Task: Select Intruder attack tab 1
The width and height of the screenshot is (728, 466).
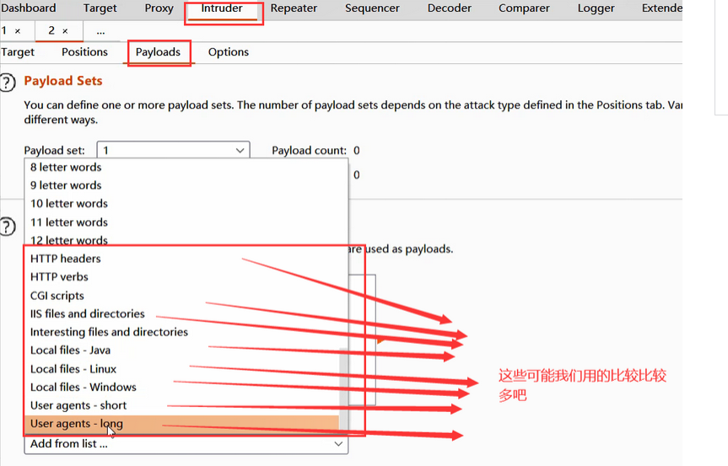Action: [x=4, y=30]
